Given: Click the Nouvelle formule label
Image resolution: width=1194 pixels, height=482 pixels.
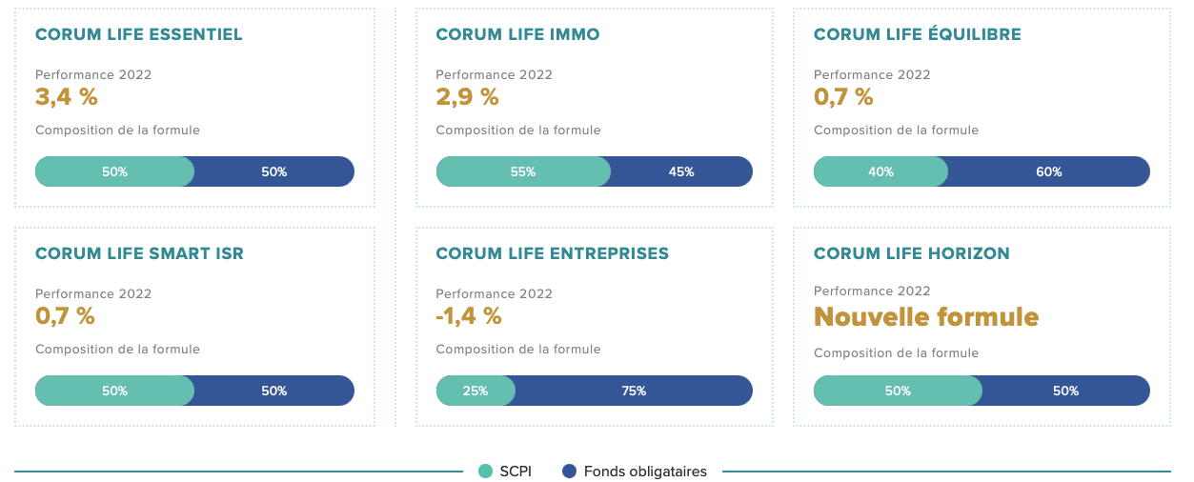Looking at the screenshot, I should click(925, 316).
